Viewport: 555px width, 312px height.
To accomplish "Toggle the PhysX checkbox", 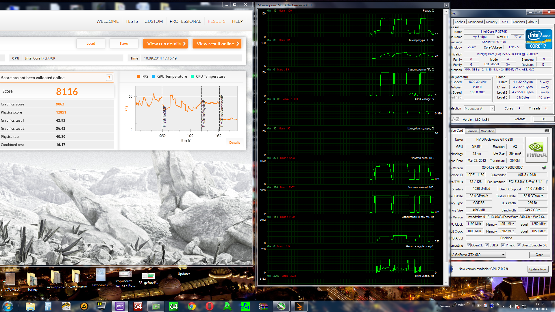I will 503,245.
